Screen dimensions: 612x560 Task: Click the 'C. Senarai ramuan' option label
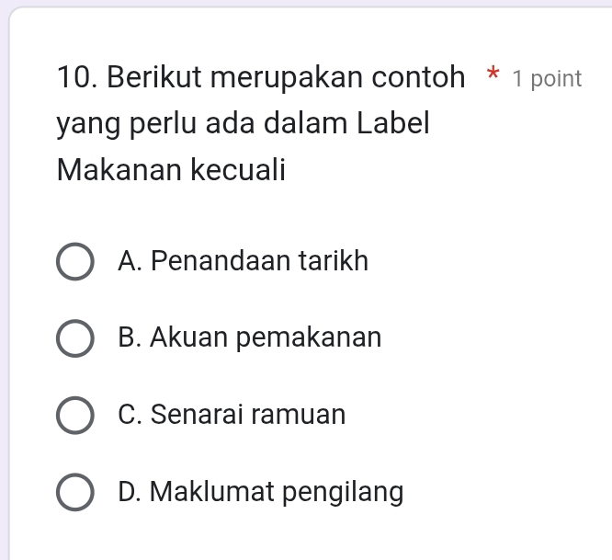(x=232, y=416)
